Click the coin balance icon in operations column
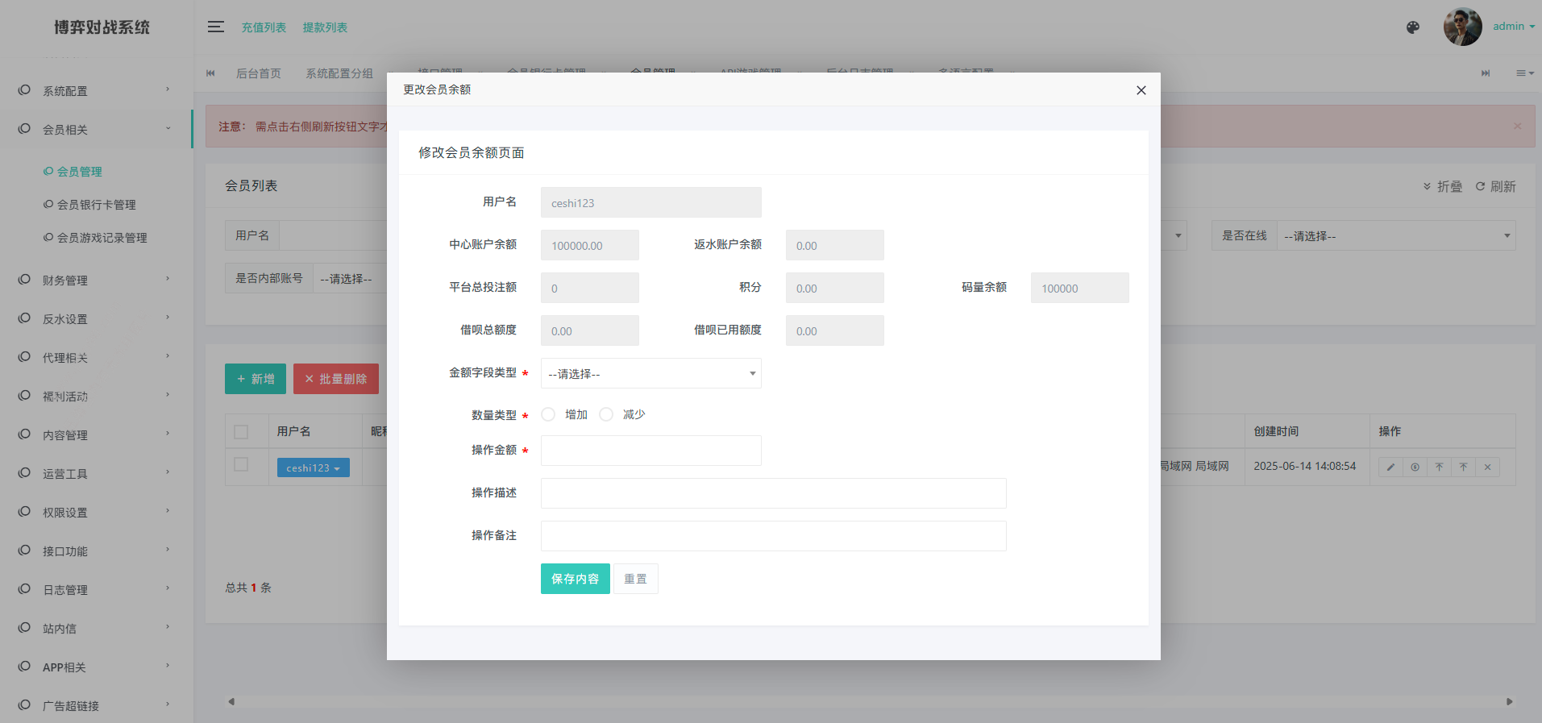Image resolution: width=1542 pixels, height=723 pixels. (x=1415, y=467)
